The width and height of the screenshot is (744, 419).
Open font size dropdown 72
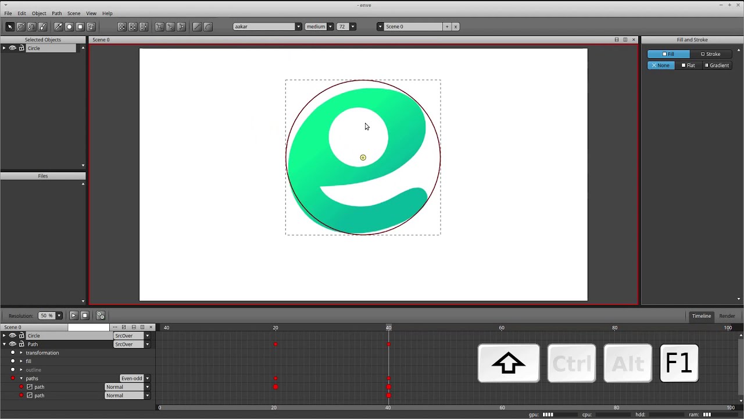[x=346, y=27]
